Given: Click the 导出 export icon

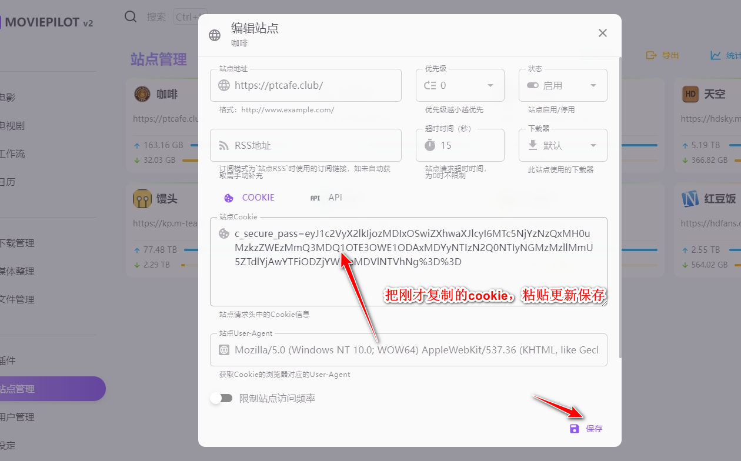Looking at the screenshot, I should (651, 55).
